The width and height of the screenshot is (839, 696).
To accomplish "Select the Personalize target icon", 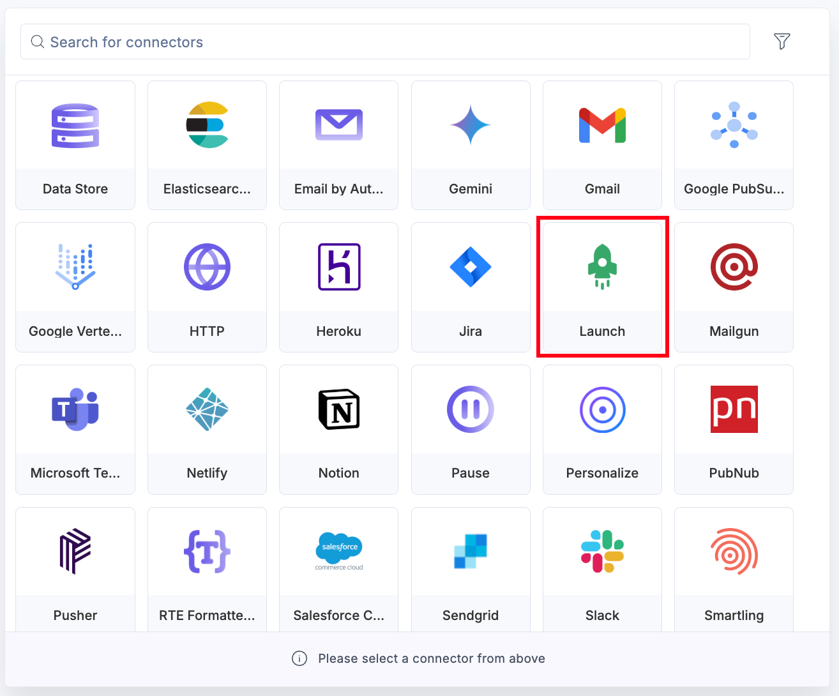I will tap(602, 409).
